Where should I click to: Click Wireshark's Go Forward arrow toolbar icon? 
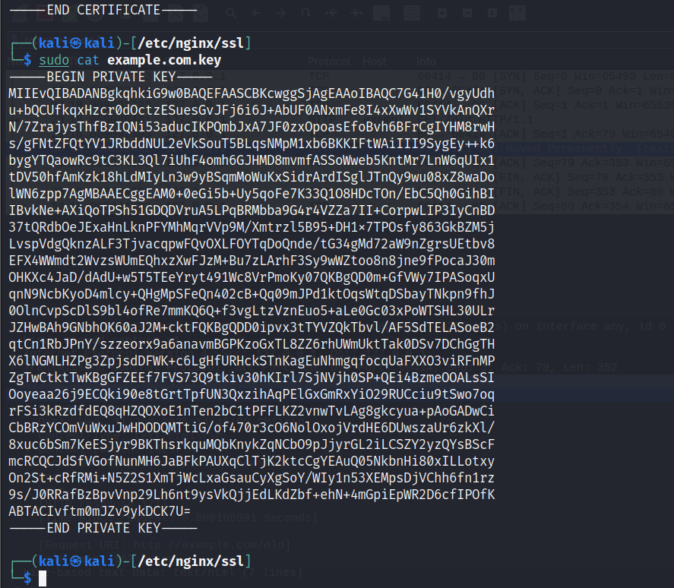click(281, 14)
